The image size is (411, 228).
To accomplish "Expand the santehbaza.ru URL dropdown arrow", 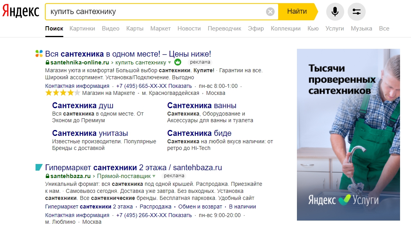I will tap(154, 176).
